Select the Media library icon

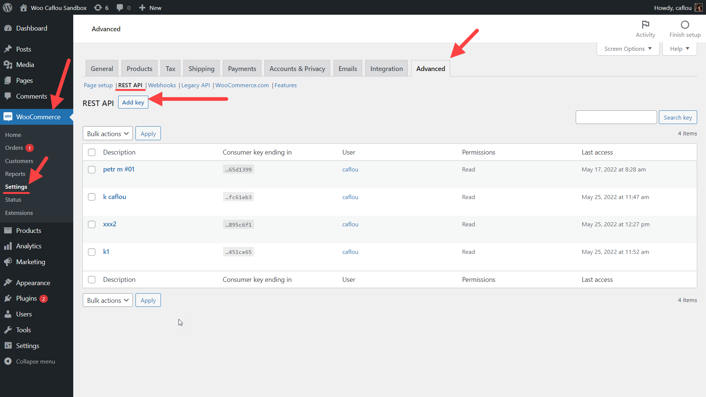[8, 64]
